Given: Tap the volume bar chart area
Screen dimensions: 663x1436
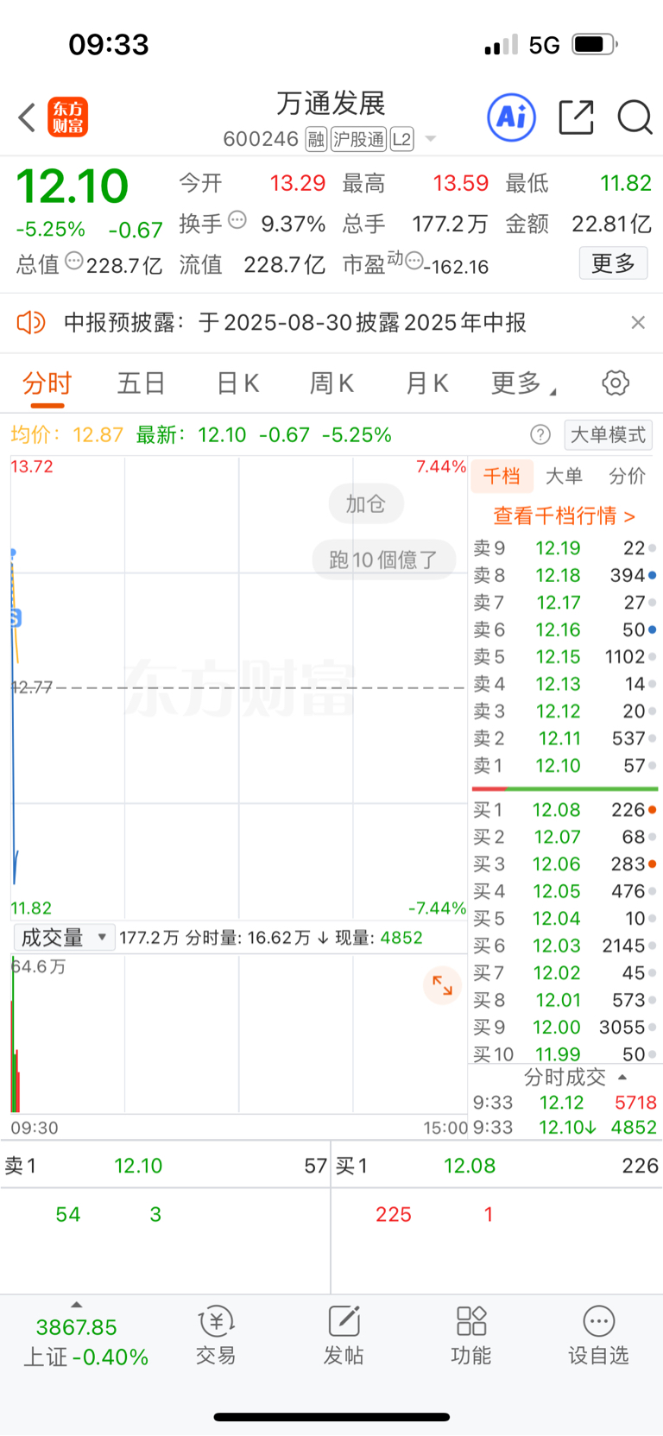Looking at the screenshot, I should pyautogui.click(x=239, y=1034).
